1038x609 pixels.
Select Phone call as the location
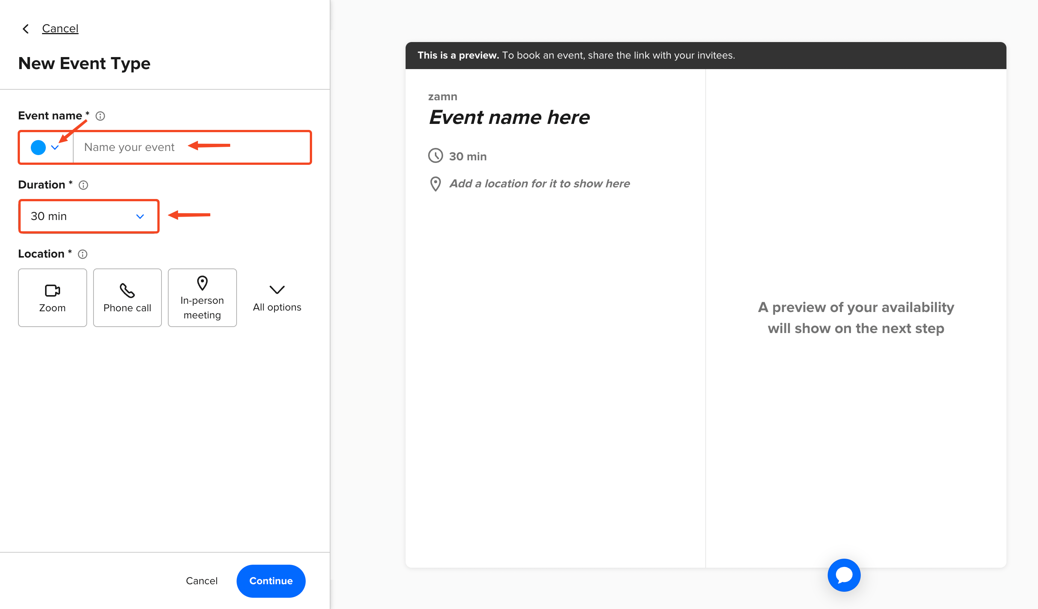(127, 298)
